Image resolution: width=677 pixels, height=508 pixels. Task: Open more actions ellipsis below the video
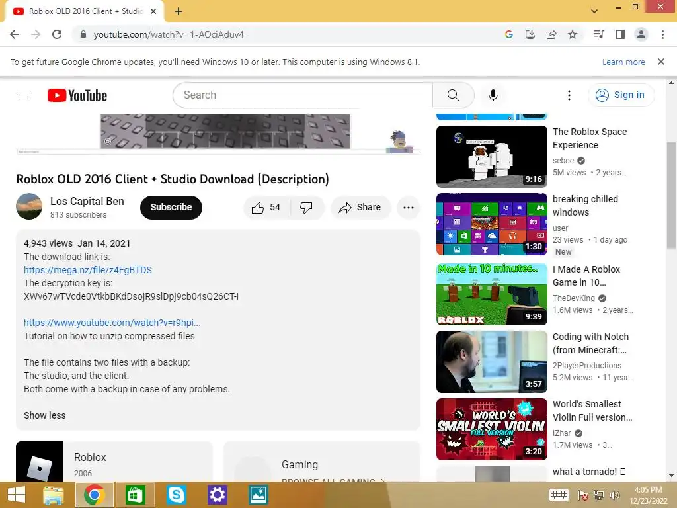[x=409, y=208]
